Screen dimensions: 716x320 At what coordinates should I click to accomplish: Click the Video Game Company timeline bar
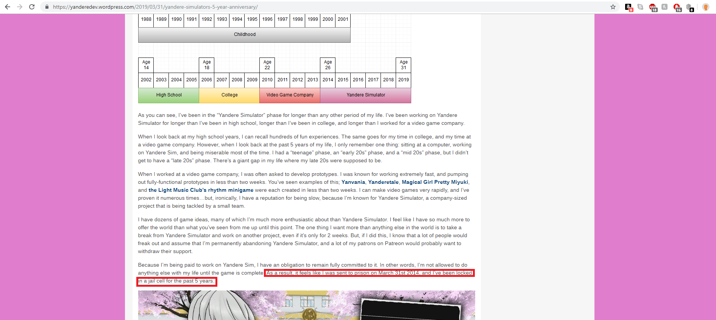tap(290, 95)
